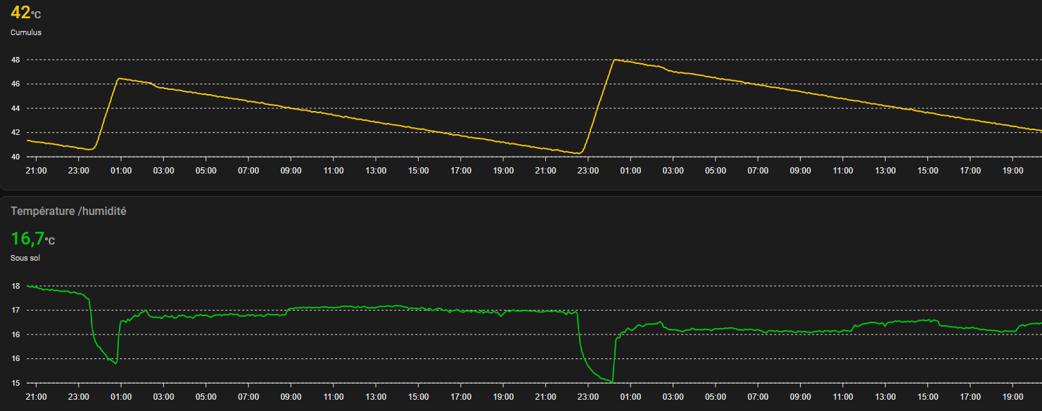The width and height of the screenshot is (1042, 411).
Task: Click the 18 y-axis label on Sous sol graph
Action: point(15,286)
